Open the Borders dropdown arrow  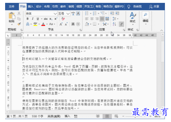(x=98, y=24)
